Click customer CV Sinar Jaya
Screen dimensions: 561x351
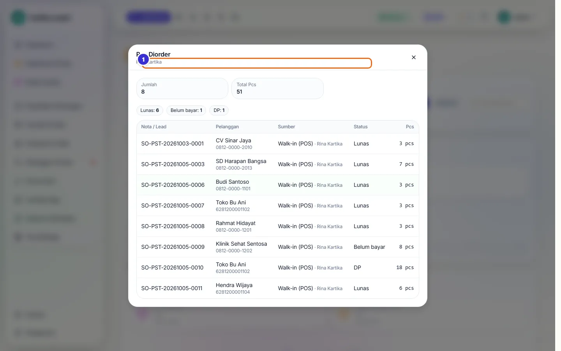[x=233, y=140]
